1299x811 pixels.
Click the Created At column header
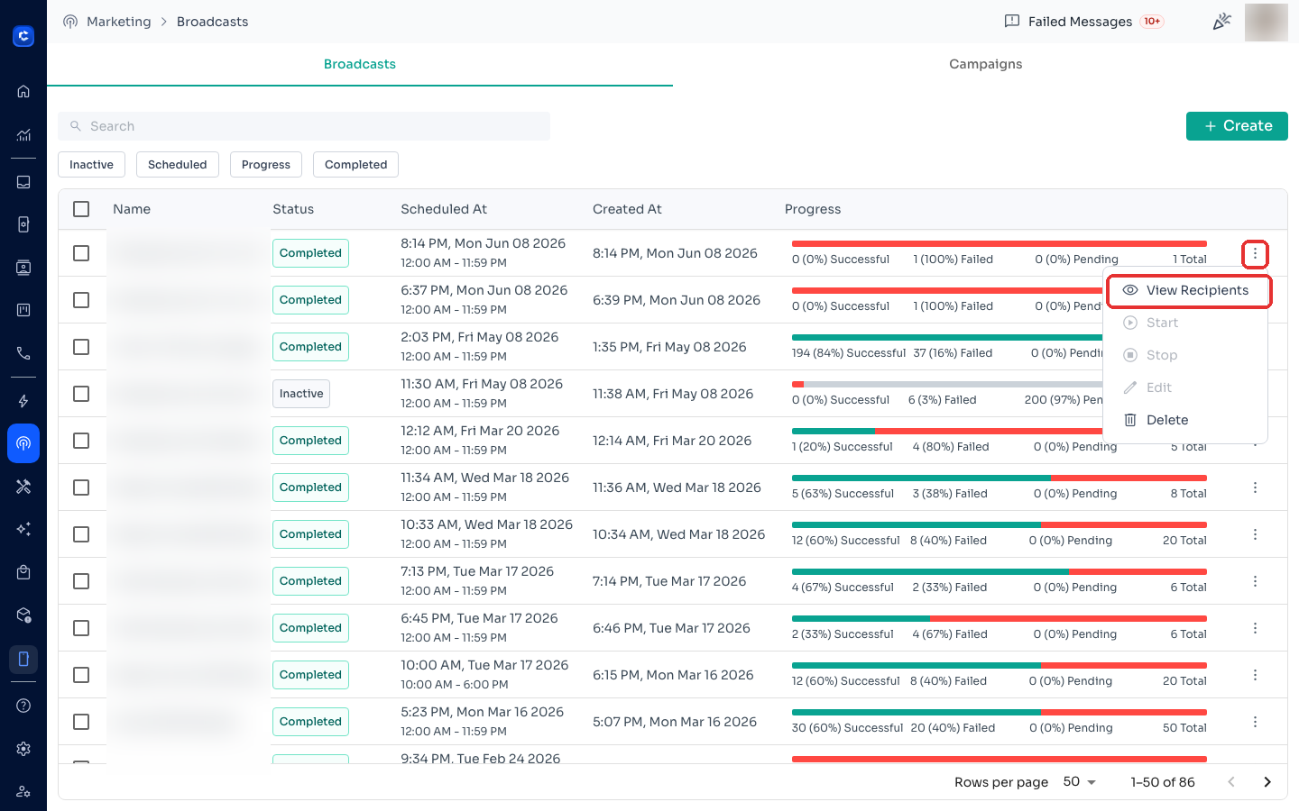pyautogui.click(x=627, y=209)
